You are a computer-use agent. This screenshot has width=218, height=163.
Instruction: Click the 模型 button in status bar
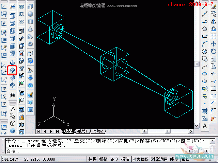[186, 159]
